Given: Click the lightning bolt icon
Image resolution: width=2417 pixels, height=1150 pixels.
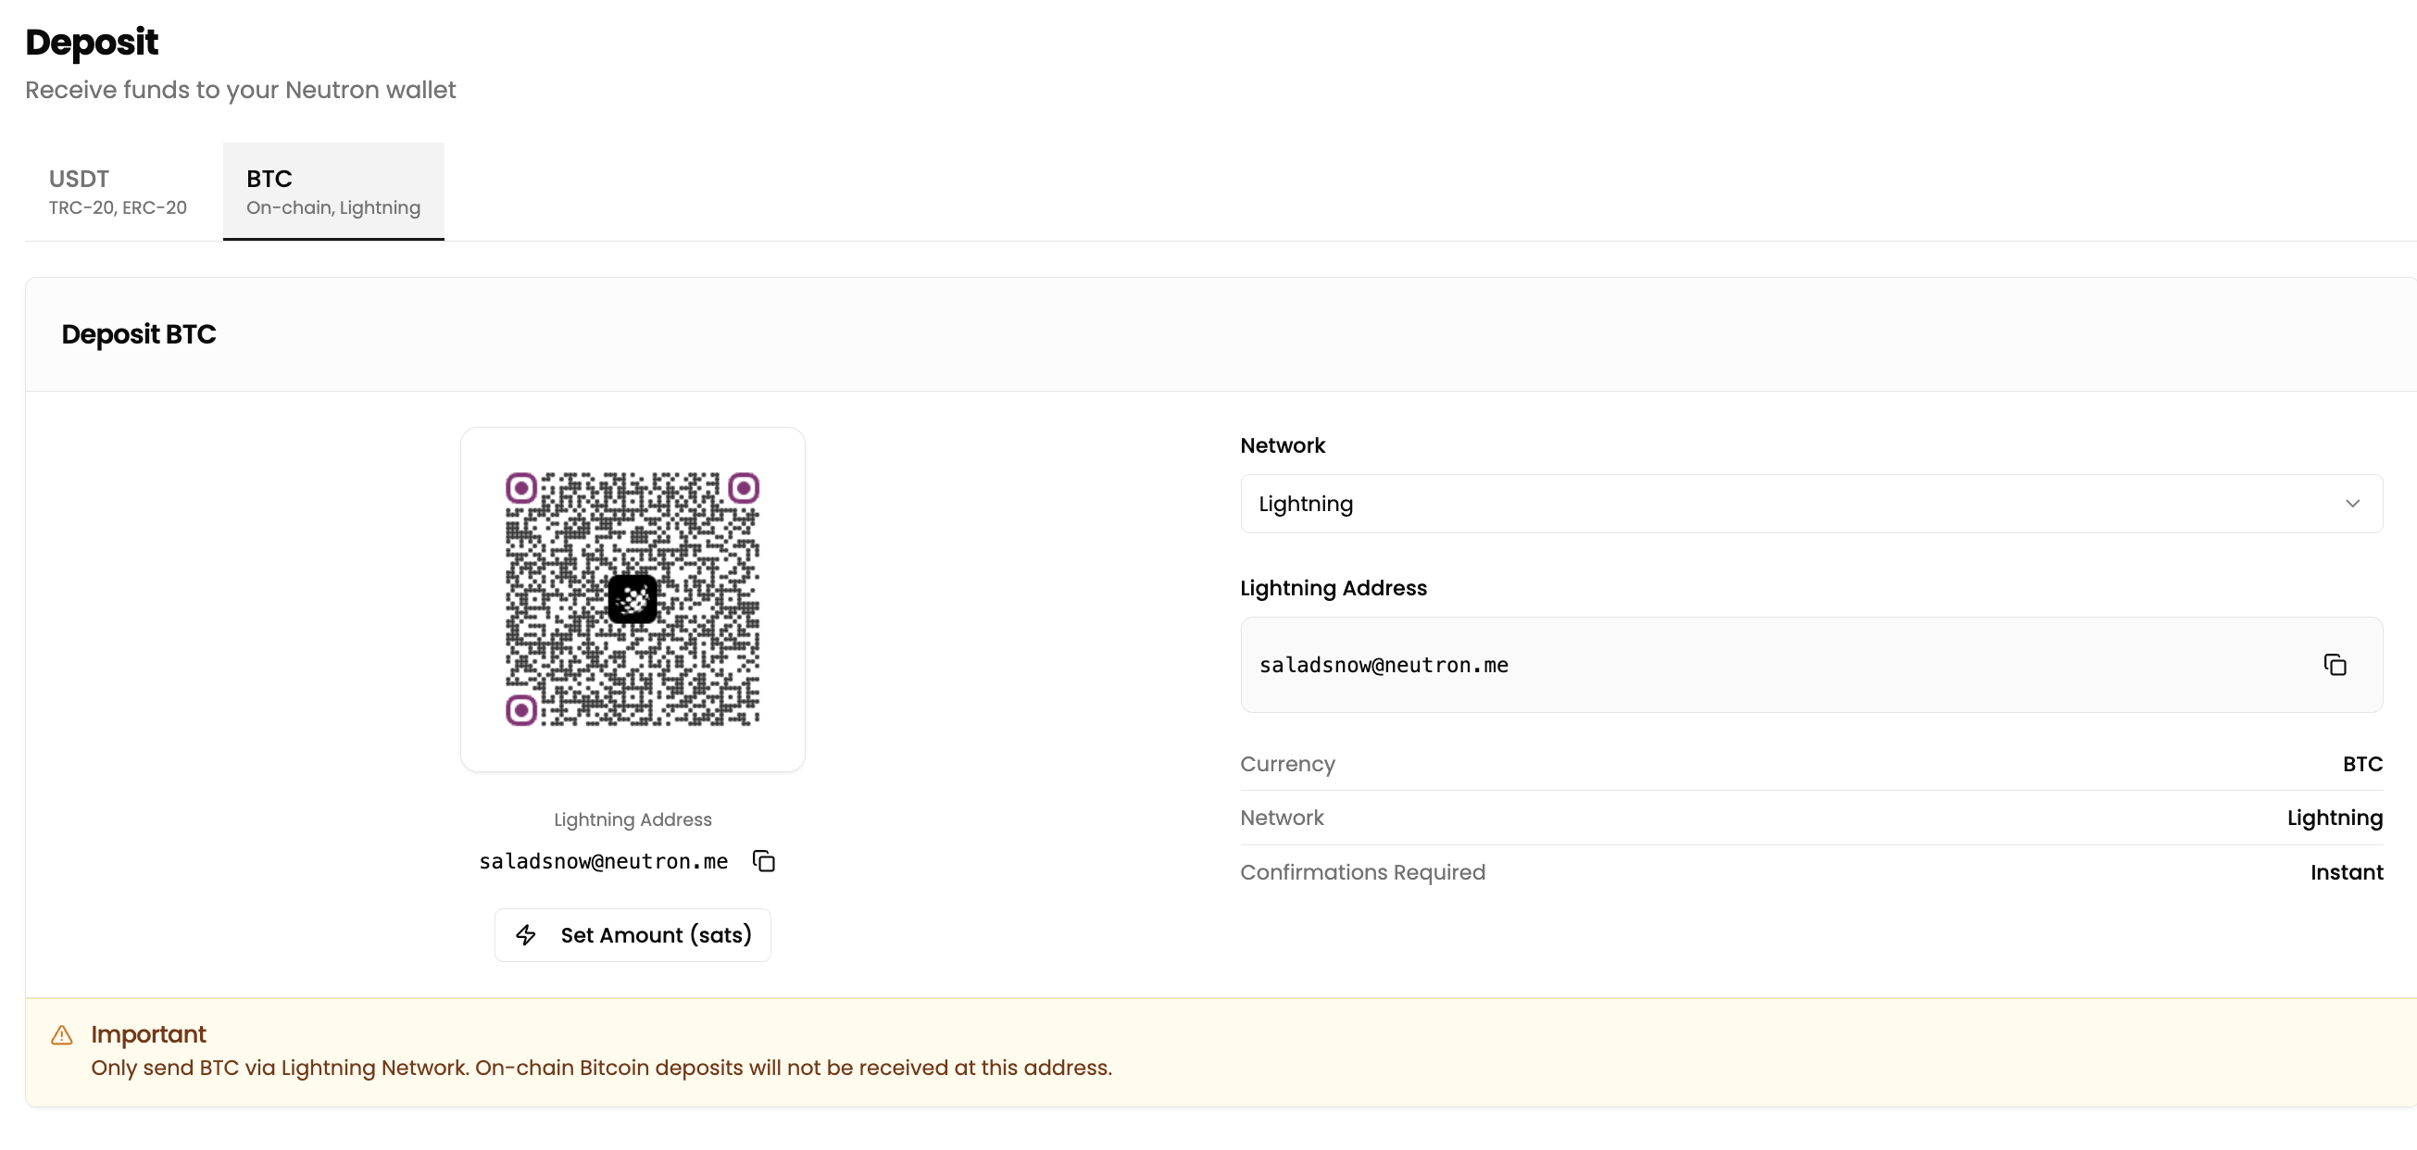Looking at the screenshot, I should (x=526, y=935).
